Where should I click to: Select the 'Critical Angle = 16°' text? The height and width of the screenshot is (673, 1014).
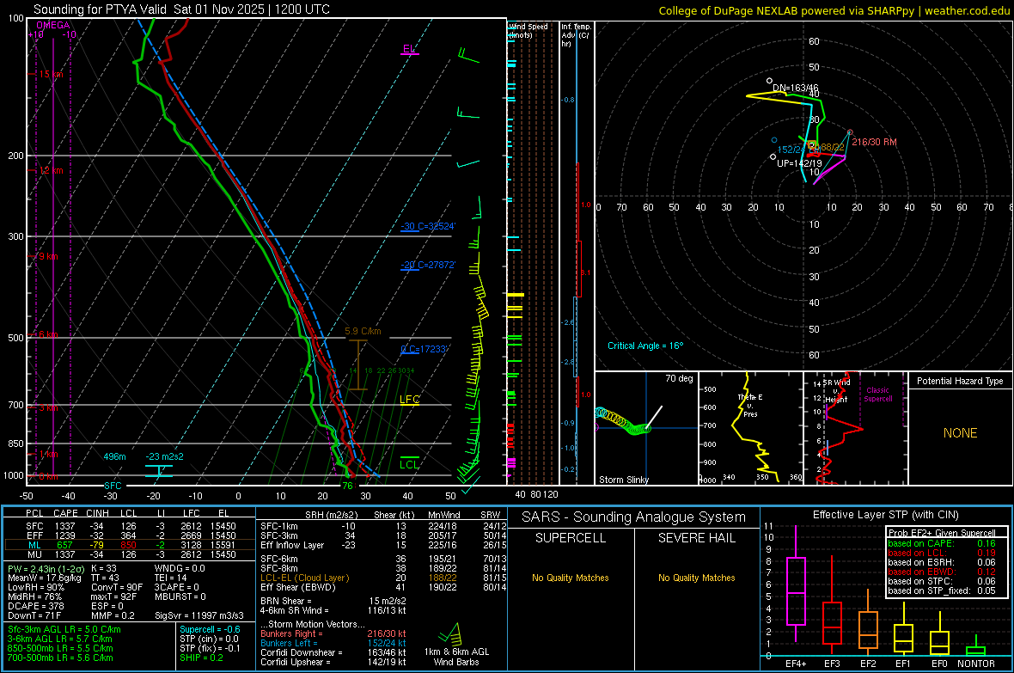coord(645,346)
